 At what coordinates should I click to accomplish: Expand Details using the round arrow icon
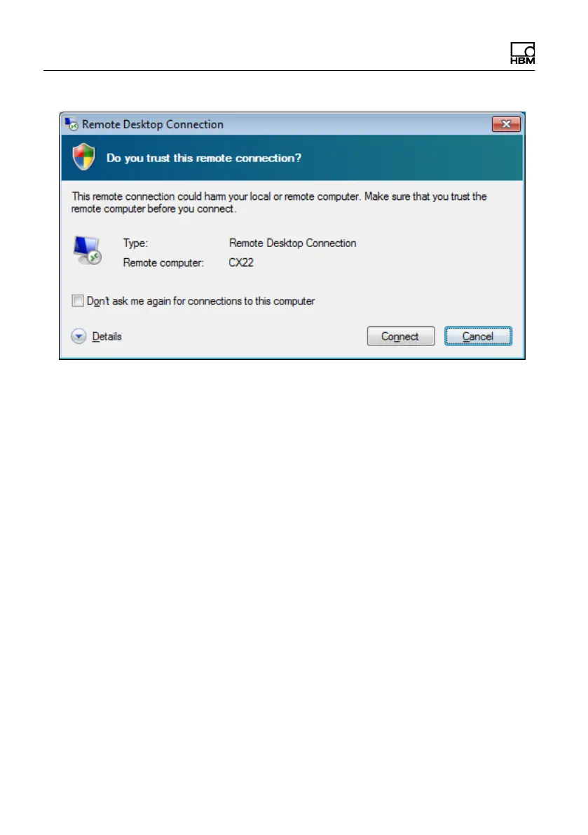78,337
